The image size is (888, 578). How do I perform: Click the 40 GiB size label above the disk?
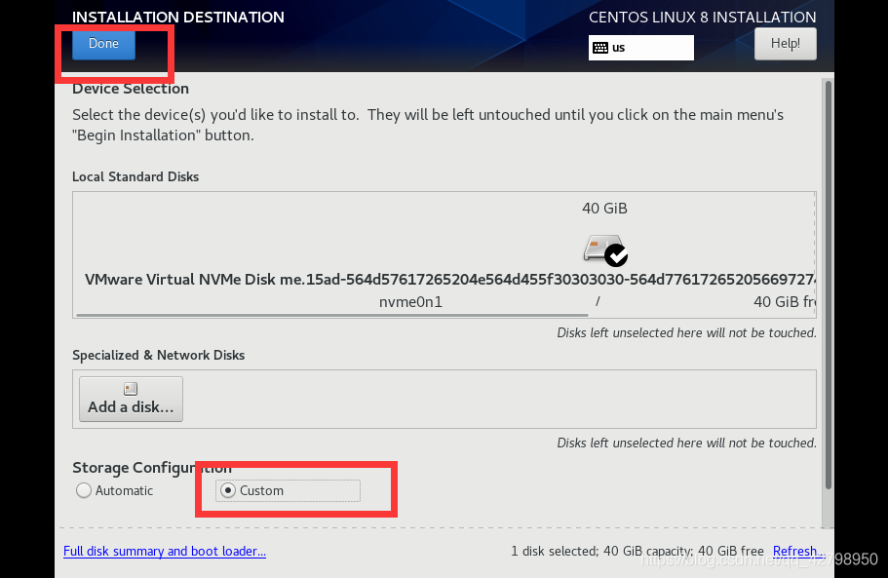604,209
